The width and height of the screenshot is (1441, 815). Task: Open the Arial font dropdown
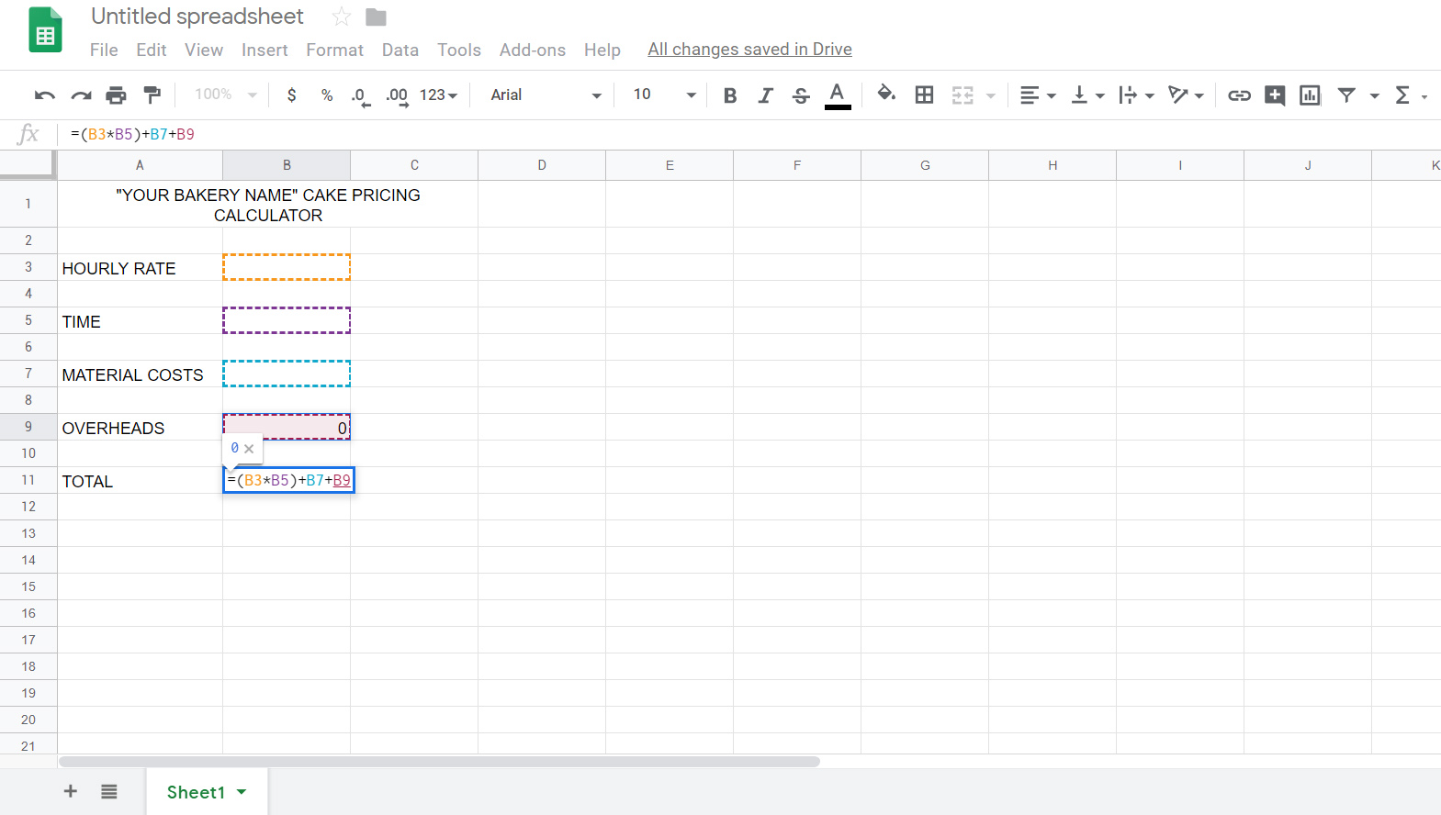[546, 95]
